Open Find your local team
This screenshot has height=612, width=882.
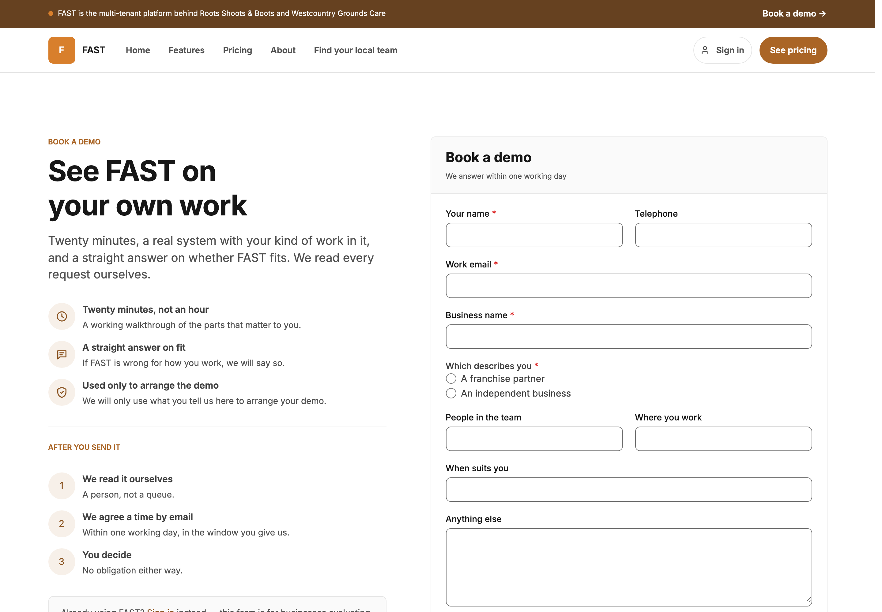pos(356,50)
